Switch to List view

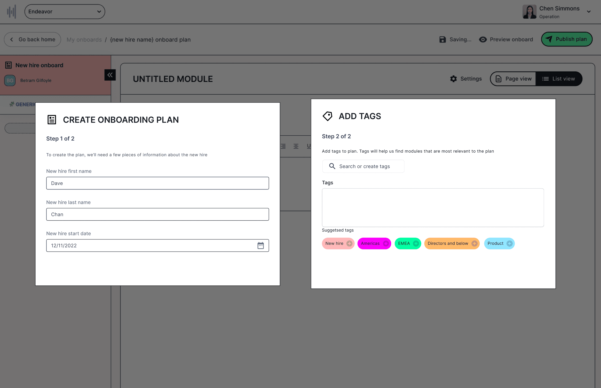(559, 79)
